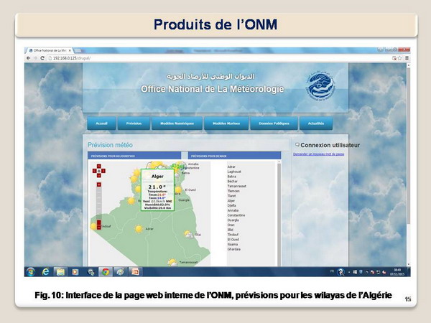
Task: Select El Oued in the wilaya list
Action: pos(233,240)
